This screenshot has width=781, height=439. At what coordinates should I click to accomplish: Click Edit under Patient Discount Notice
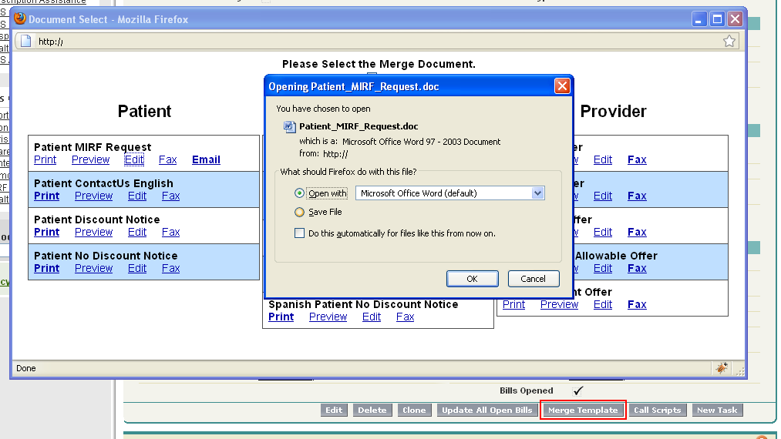[x=137, y=233]
